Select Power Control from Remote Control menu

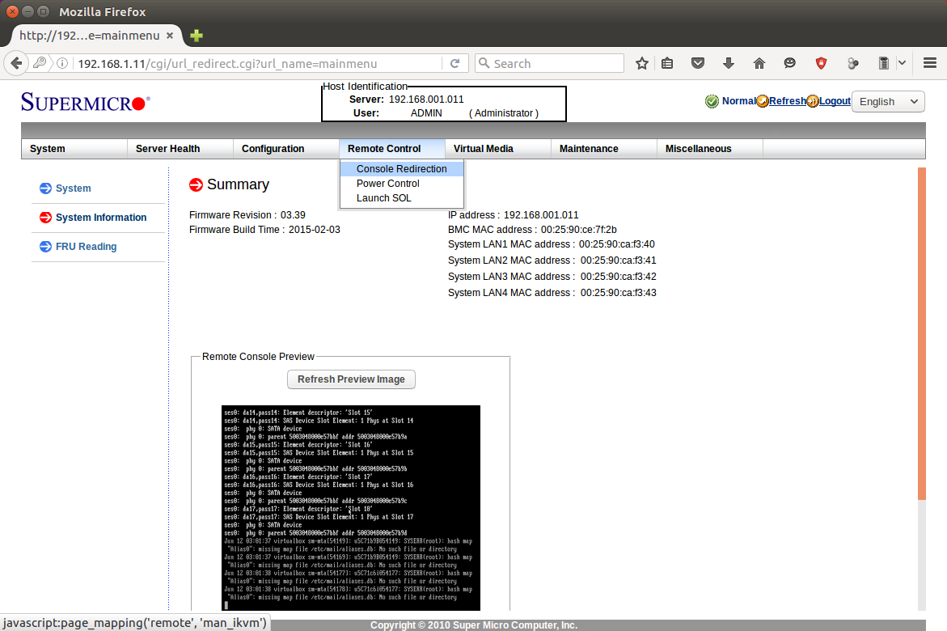click(387, 184)
